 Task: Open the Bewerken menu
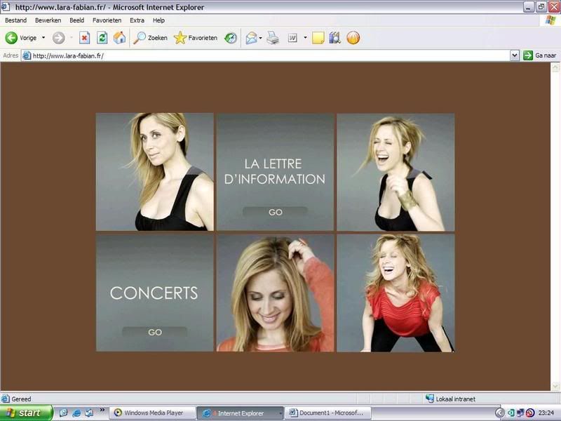point(48,20)
